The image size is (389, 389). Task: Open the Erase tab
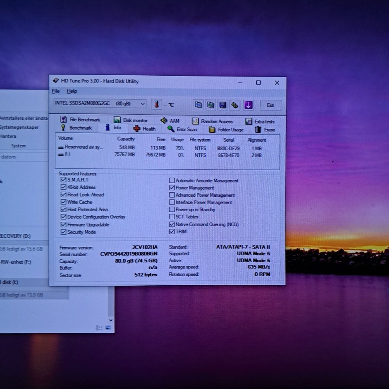[x=265, y=130]
